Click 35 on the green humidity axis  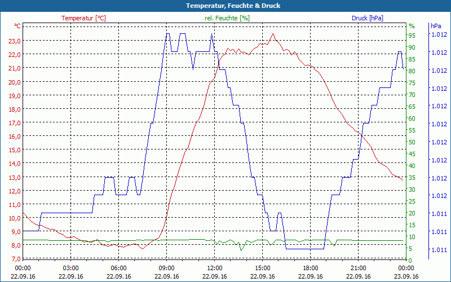(412, 178)
